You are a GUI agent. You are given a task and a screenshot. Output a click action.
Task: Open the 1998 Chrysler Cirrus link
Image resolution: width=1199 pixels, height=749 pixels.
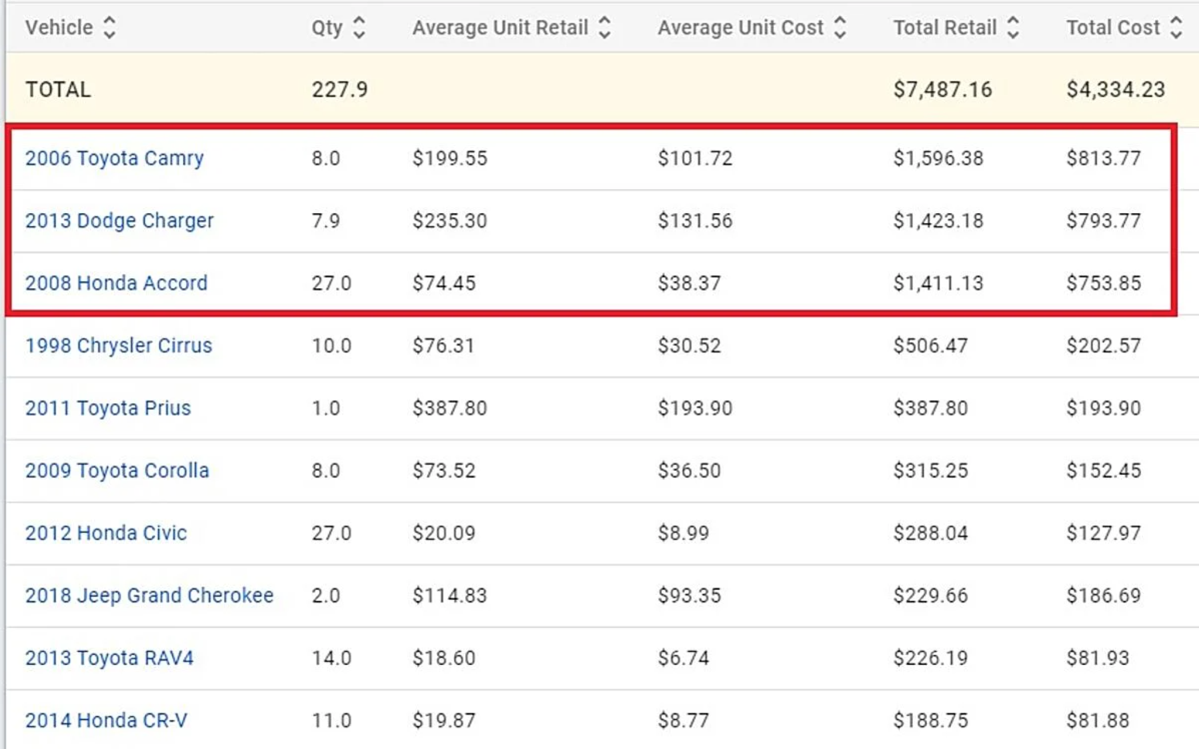[x=118, y=346]
